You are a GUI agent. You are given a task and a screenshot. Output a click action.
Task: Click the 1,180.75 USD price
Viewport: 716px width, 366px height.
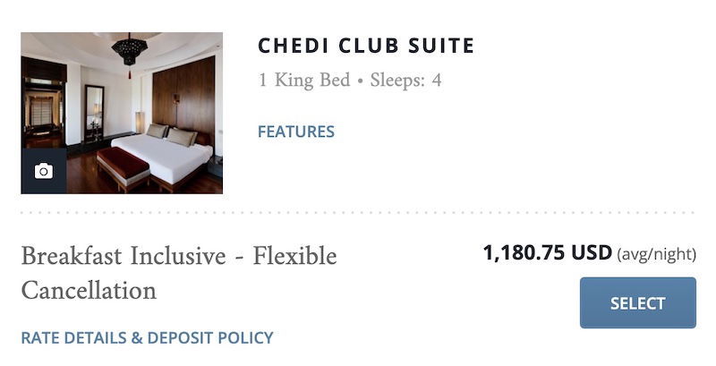547,252
